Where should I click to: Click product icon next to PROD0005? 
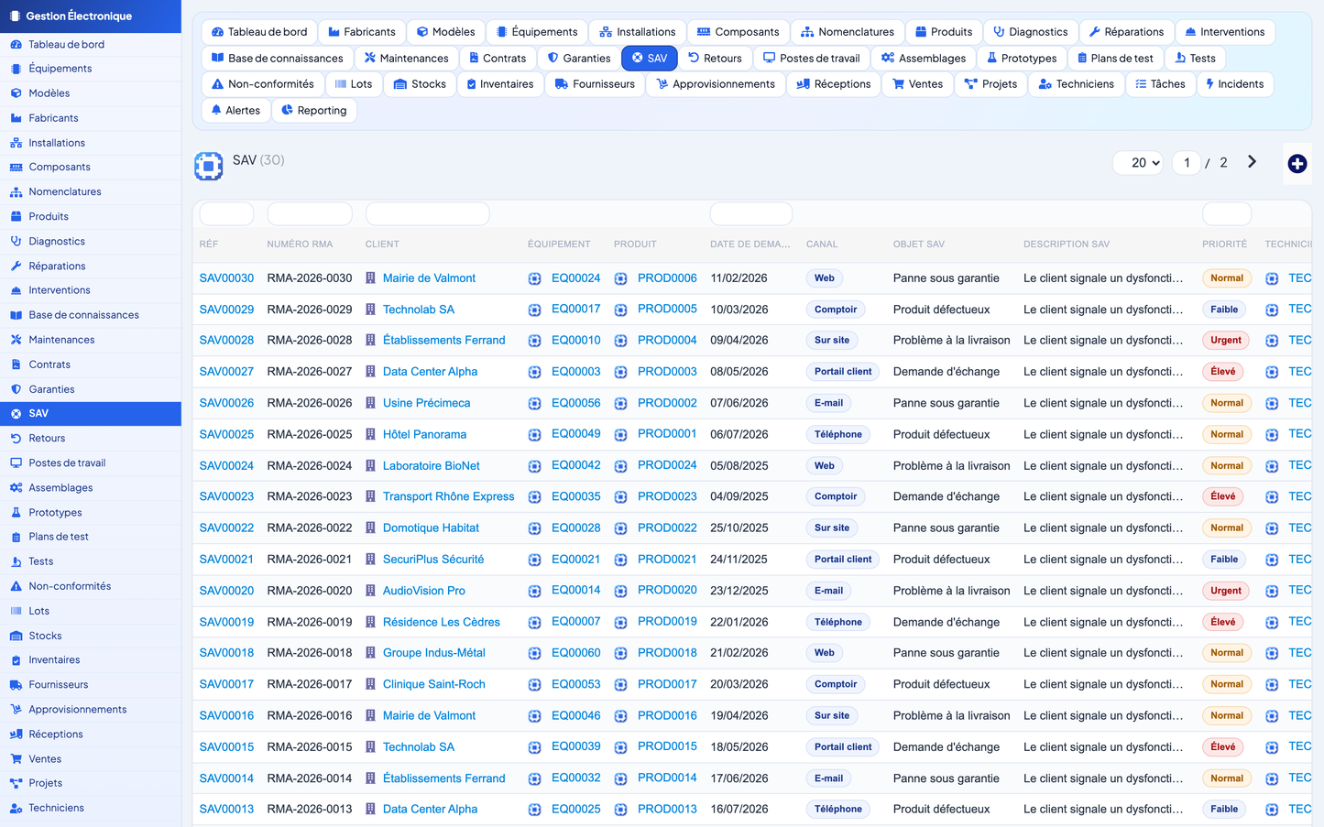pyautogui.click(x=620, y=310)
